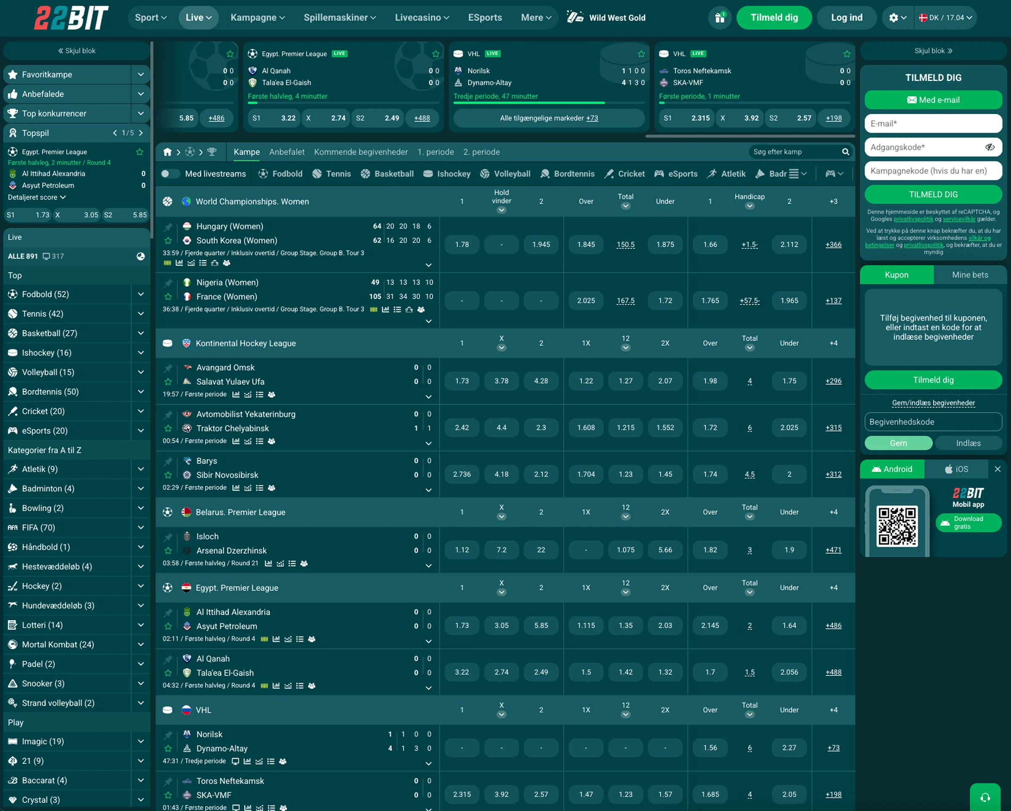Select the iOS app tab

point(956,469)
